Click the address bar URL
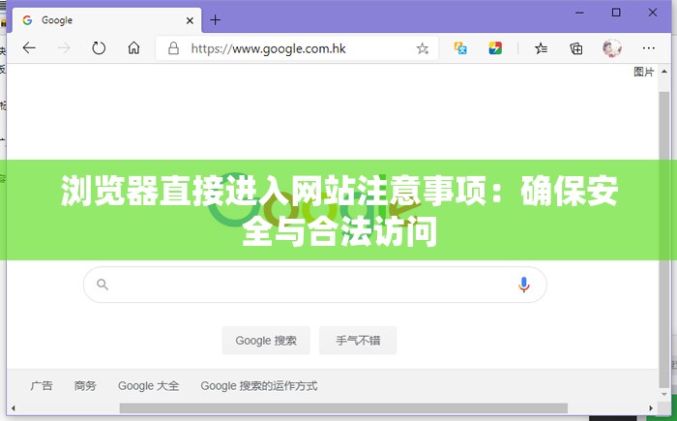This screenshot has width=677, height=421. 268,48
